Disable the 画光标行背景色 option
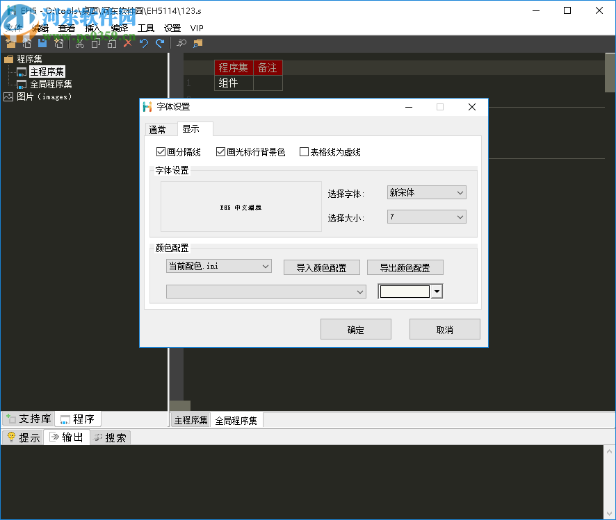The height and width of the screenshot is (520, 616). click(x=220, y=151)
